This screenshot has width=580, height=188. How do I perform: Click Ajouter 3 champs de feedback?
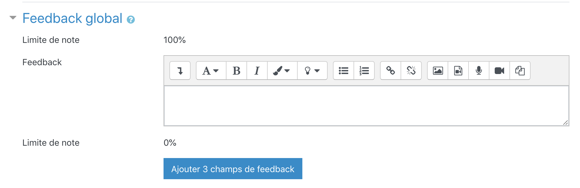tap(233, 169)
